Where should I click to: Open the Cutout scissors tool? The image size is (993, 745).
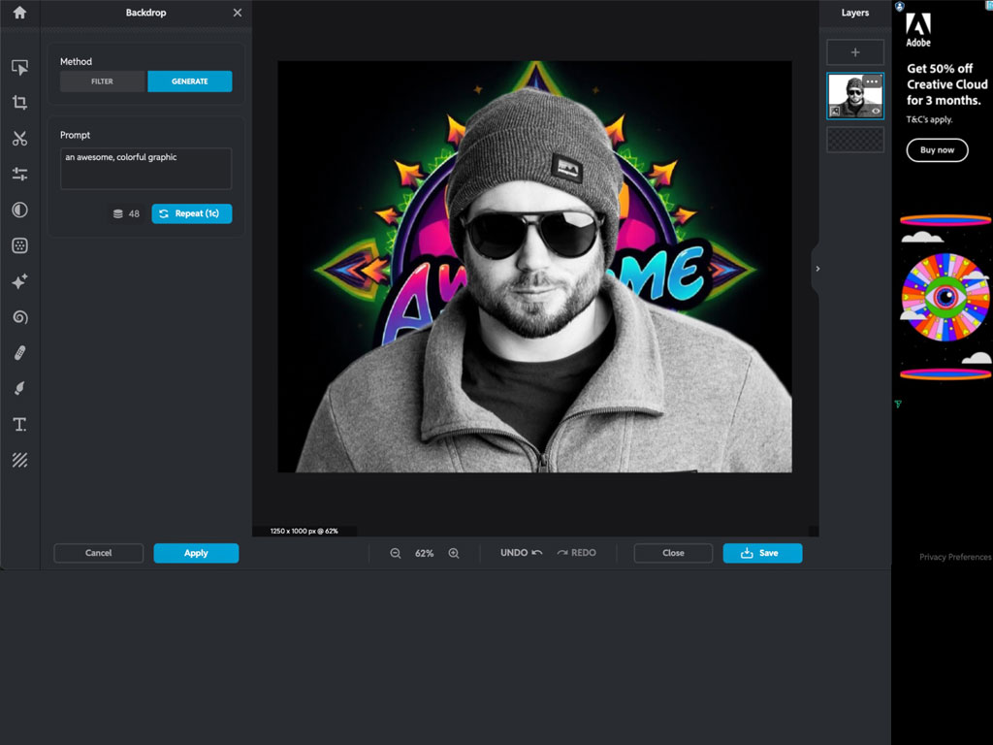point(19,139)
